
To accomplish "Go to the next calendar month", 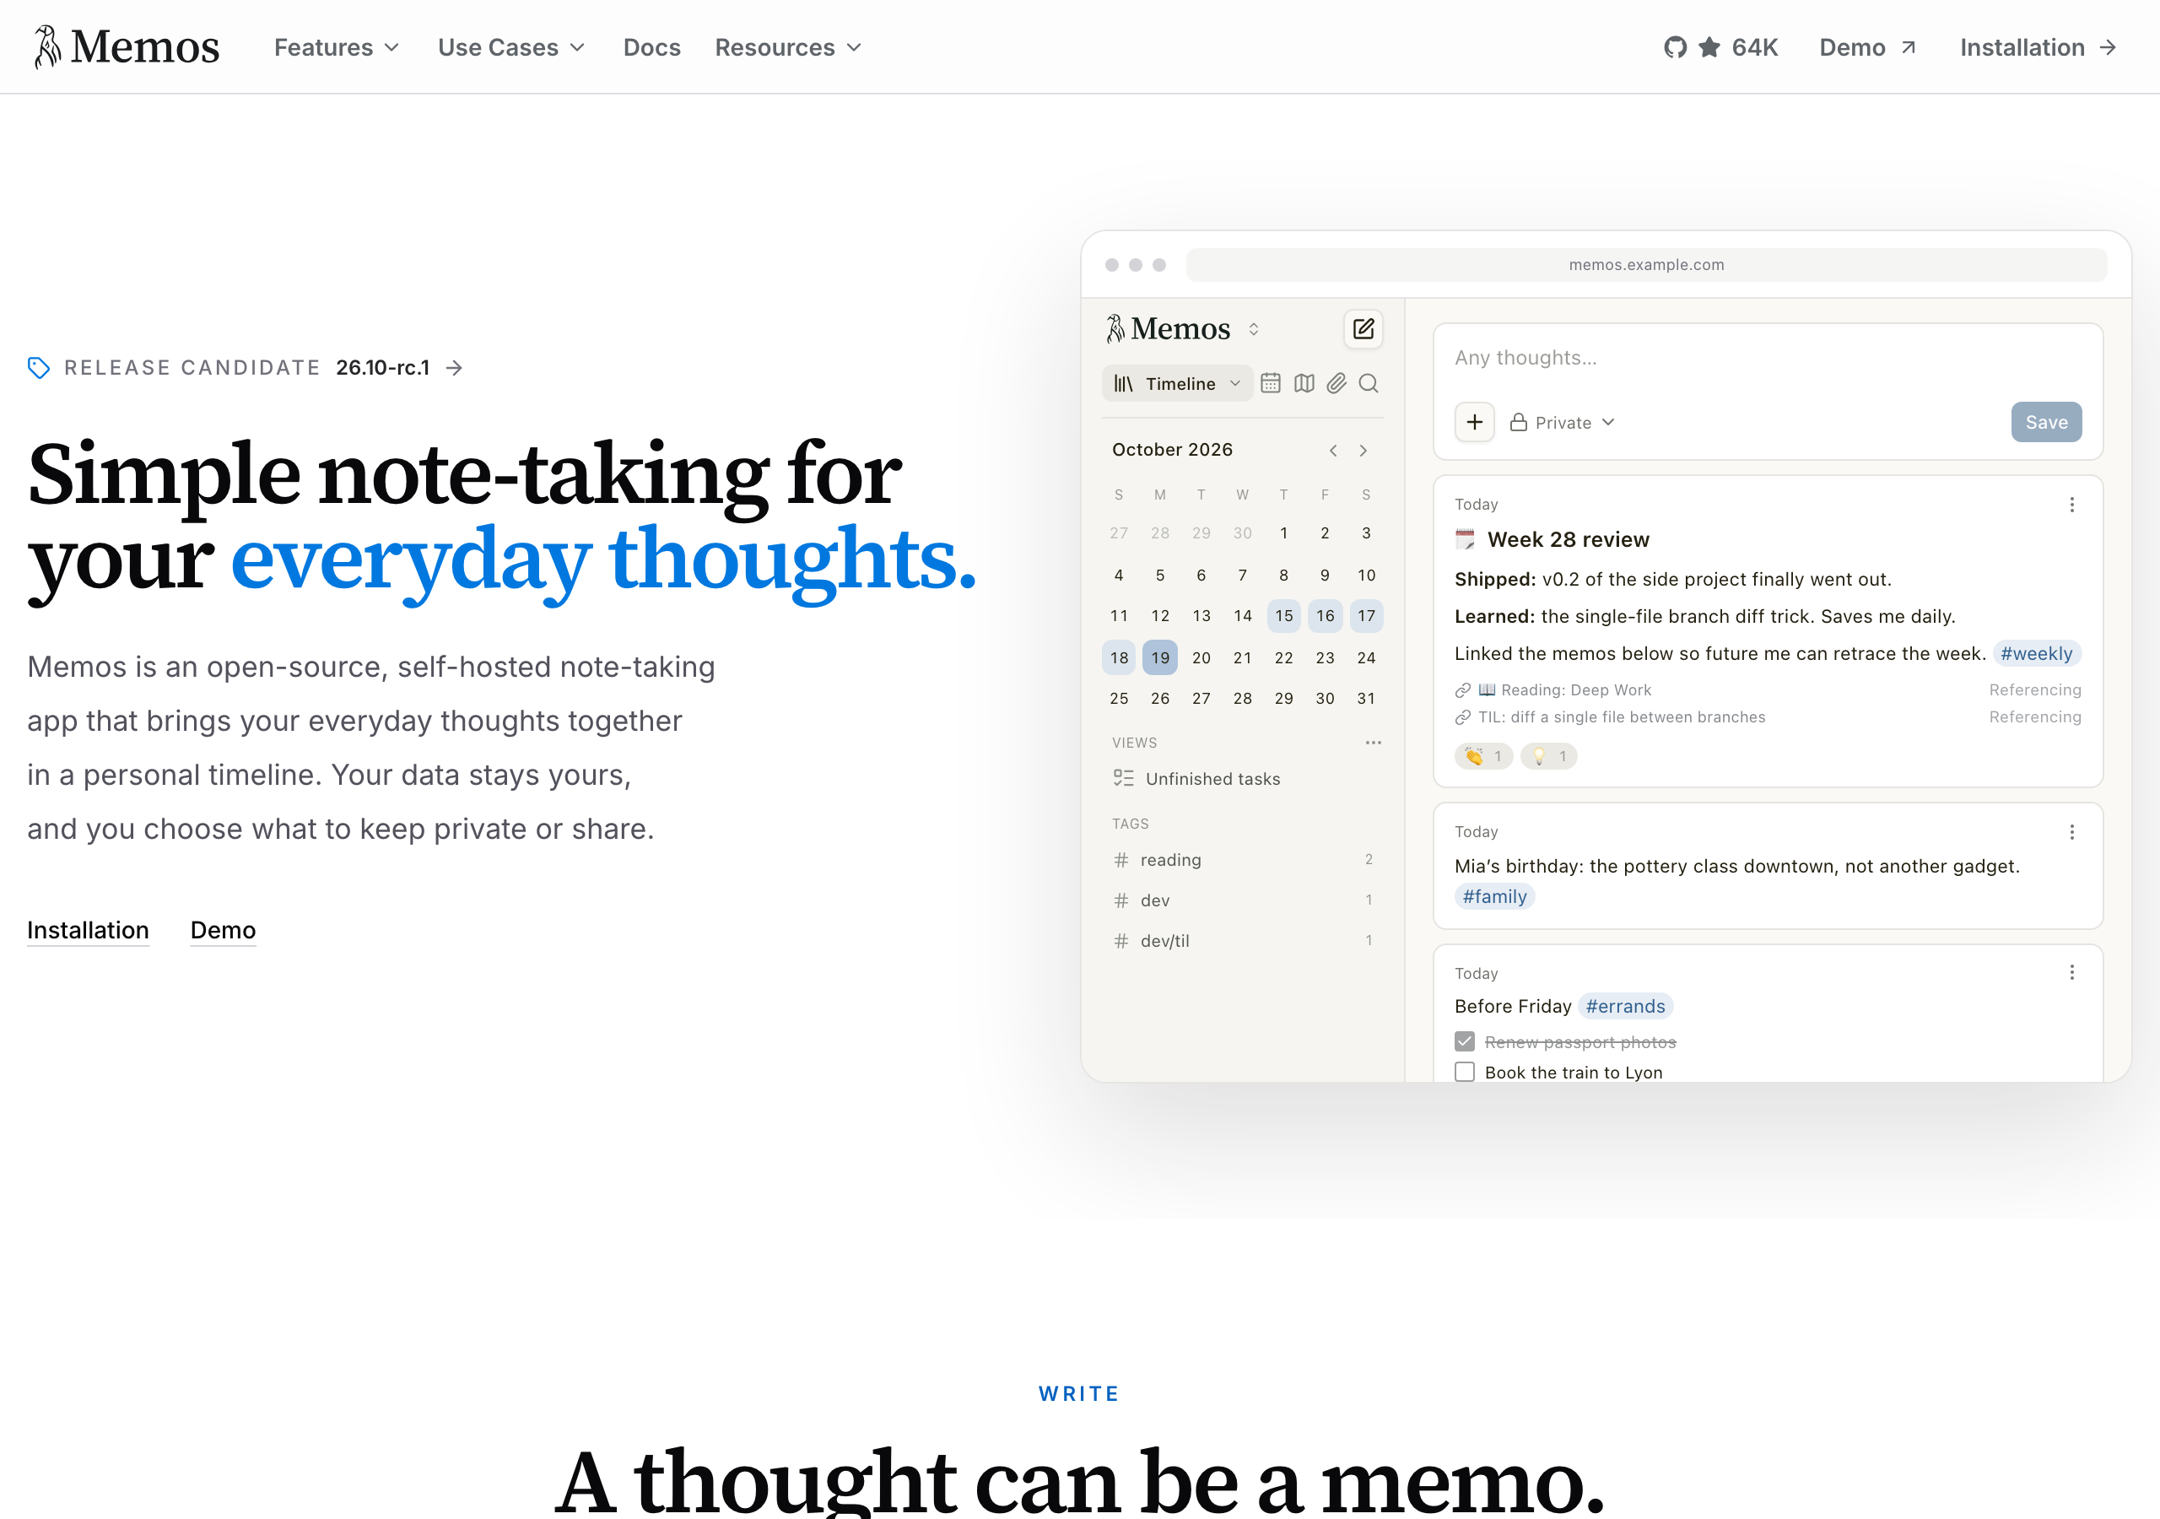I will (x=1363, y=450).
